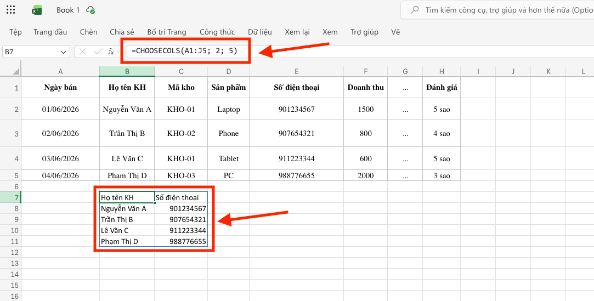Click cell '3 sao'
Screen dimensions: 594x301
pos(442,175)
